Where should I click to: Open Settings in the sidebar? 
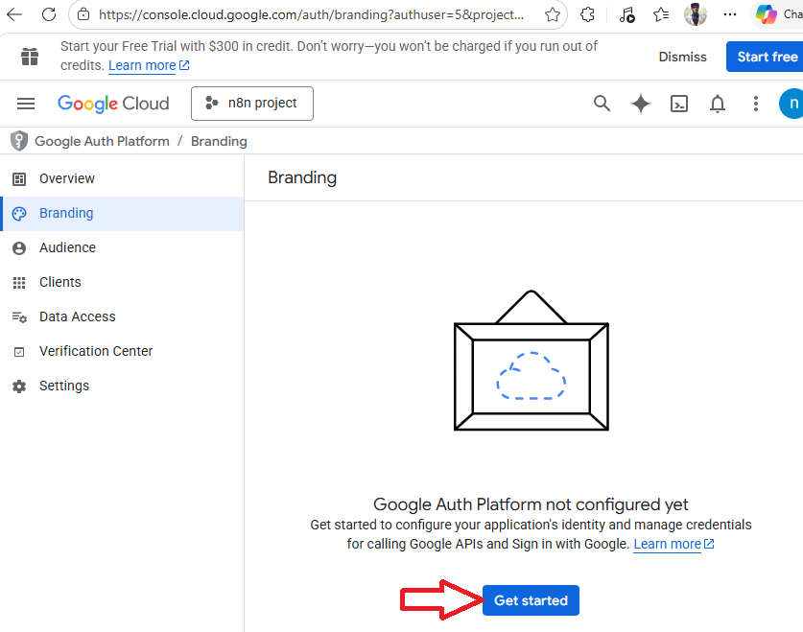[x=63, y=386]
